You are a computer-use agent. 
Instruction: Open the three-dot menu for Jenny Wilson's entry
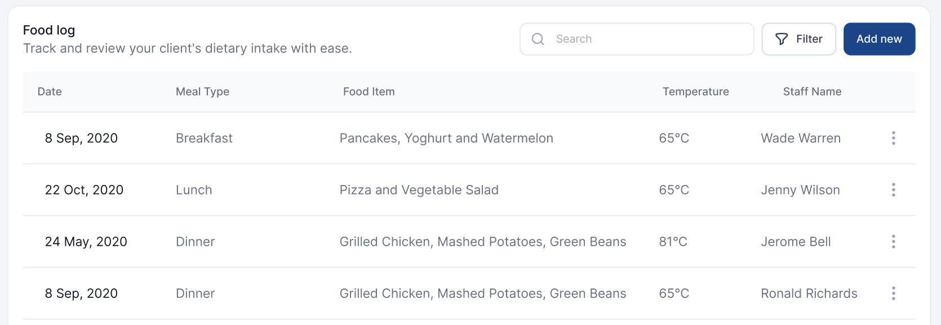coord(893,190)
